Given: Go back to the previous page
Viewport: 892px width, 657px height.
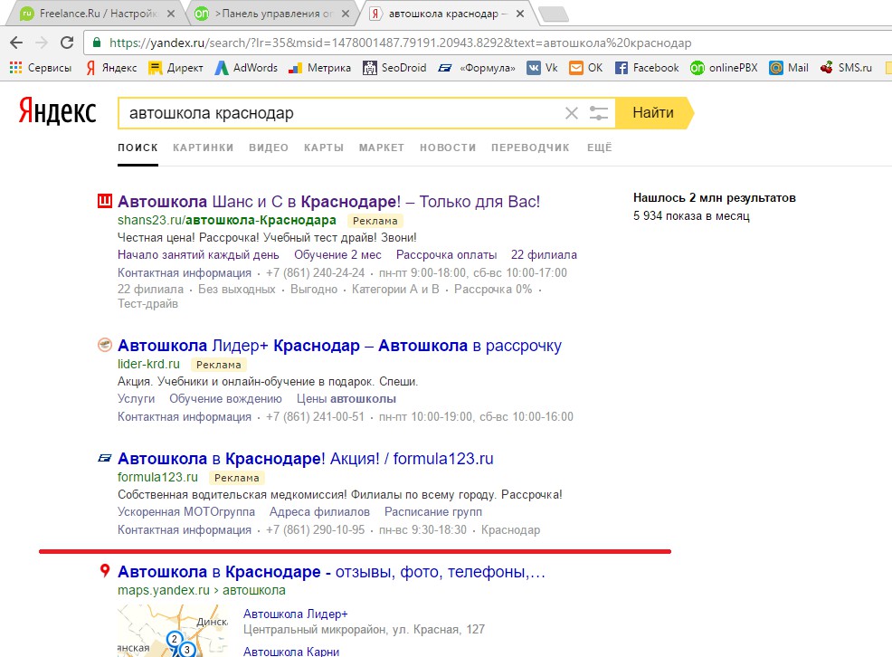Looking at the screenshot, I should point(16,43).
